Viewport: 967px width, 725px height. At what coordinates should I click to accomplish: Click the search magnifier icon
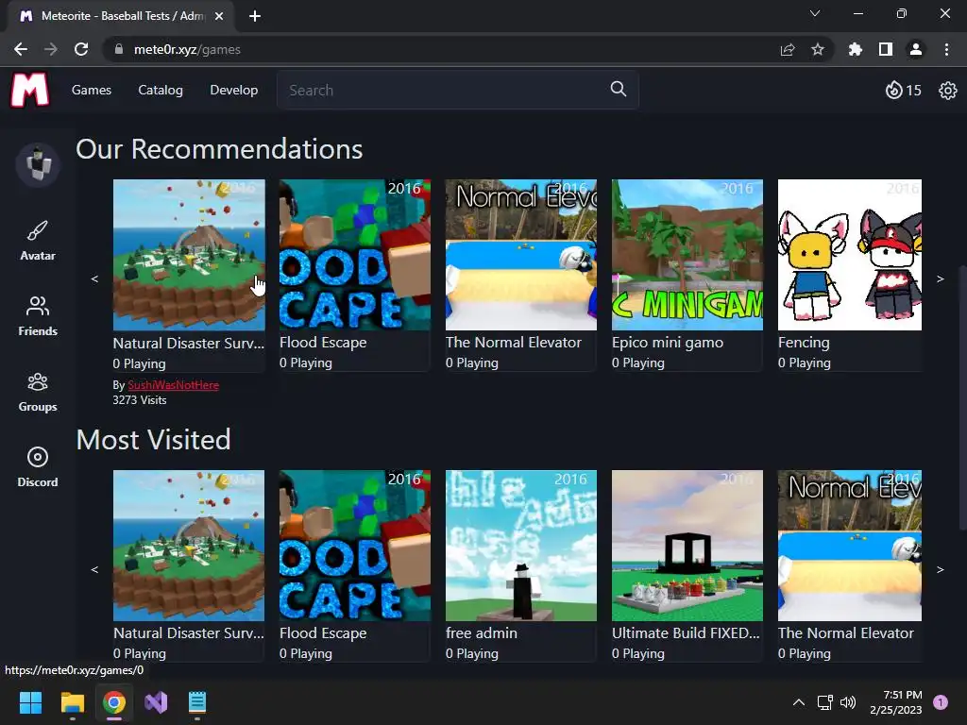pos(618,90)
